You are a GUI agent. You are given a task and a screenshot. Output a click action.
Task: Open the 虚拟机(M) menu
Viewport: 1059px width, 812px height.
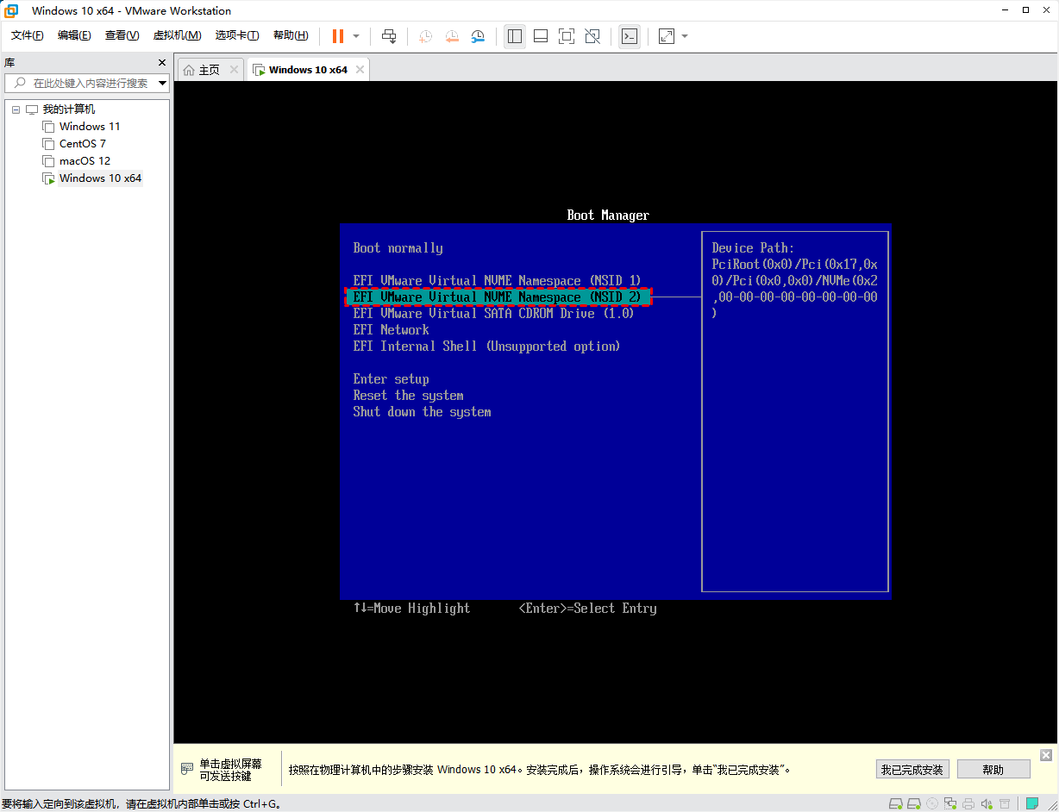(177, 35)
